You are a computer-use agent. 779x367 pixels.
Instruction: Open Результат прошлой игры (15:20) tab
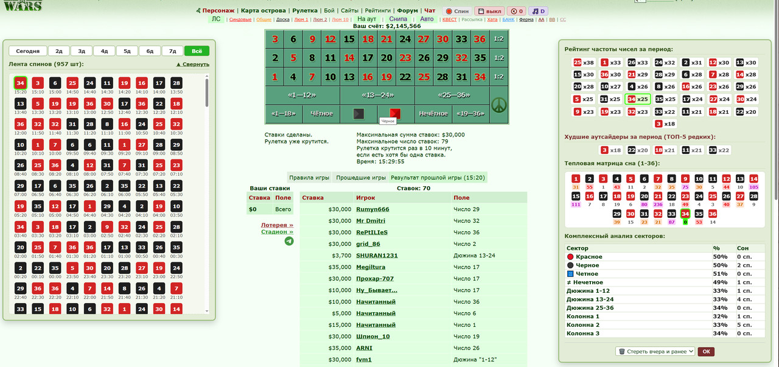(x=438, y=178)
